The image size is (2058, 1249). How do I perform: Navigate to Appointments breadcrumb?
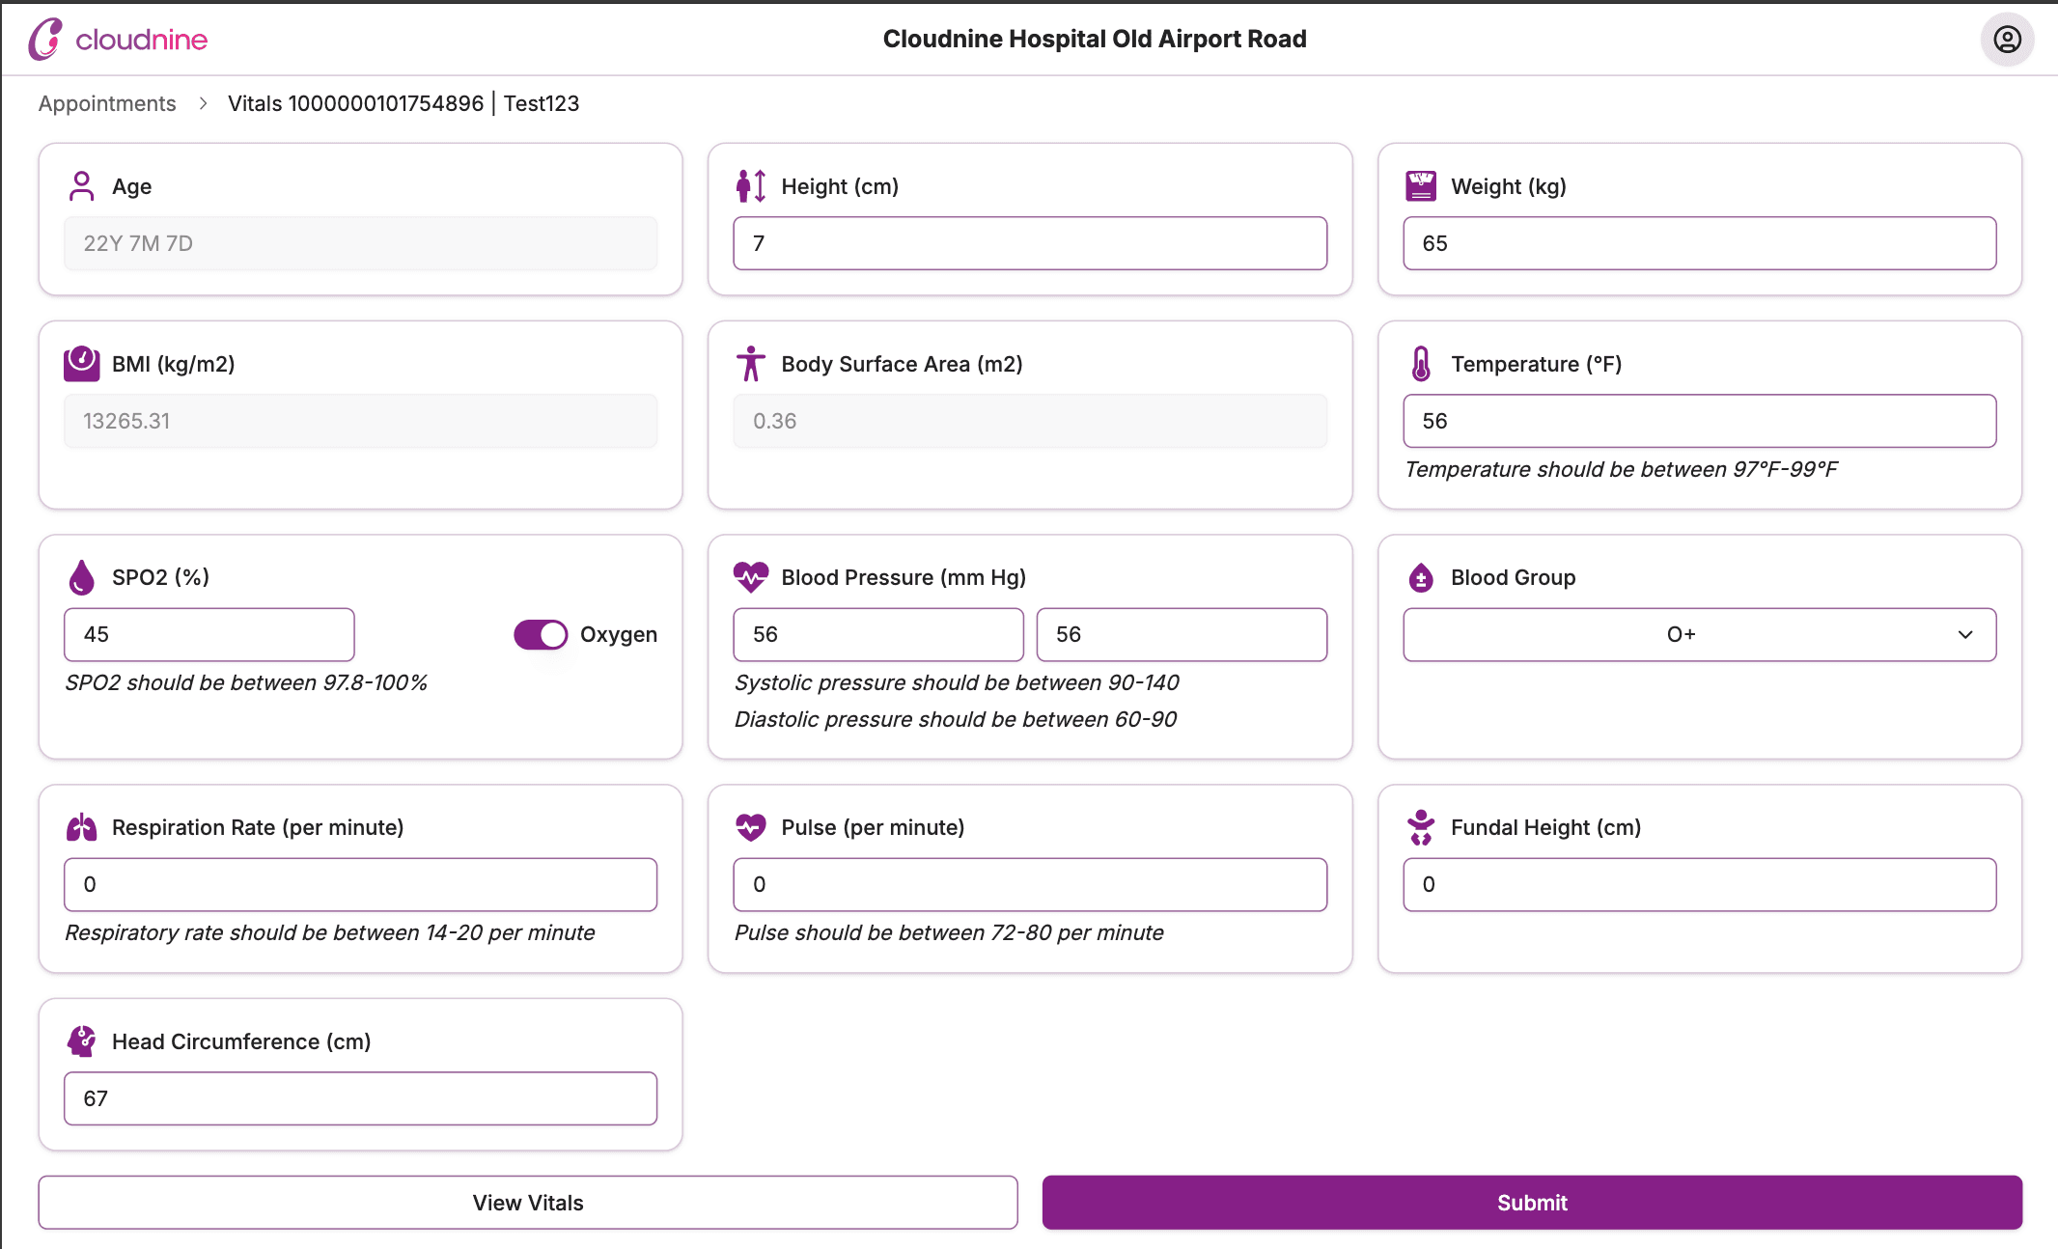click(107, 103)
